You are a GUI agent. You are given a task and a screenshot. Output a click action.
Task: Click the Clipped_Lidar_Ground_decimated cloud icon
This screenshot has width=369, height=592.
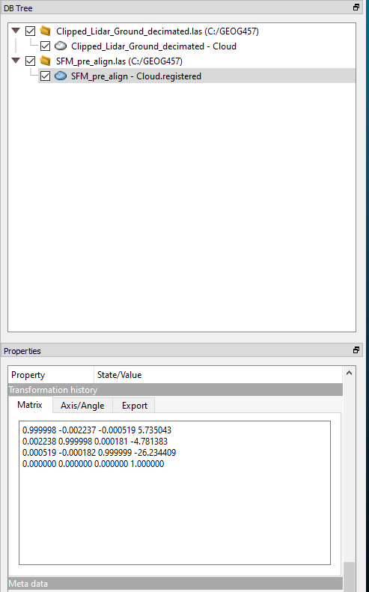click(x=61, y=46)
